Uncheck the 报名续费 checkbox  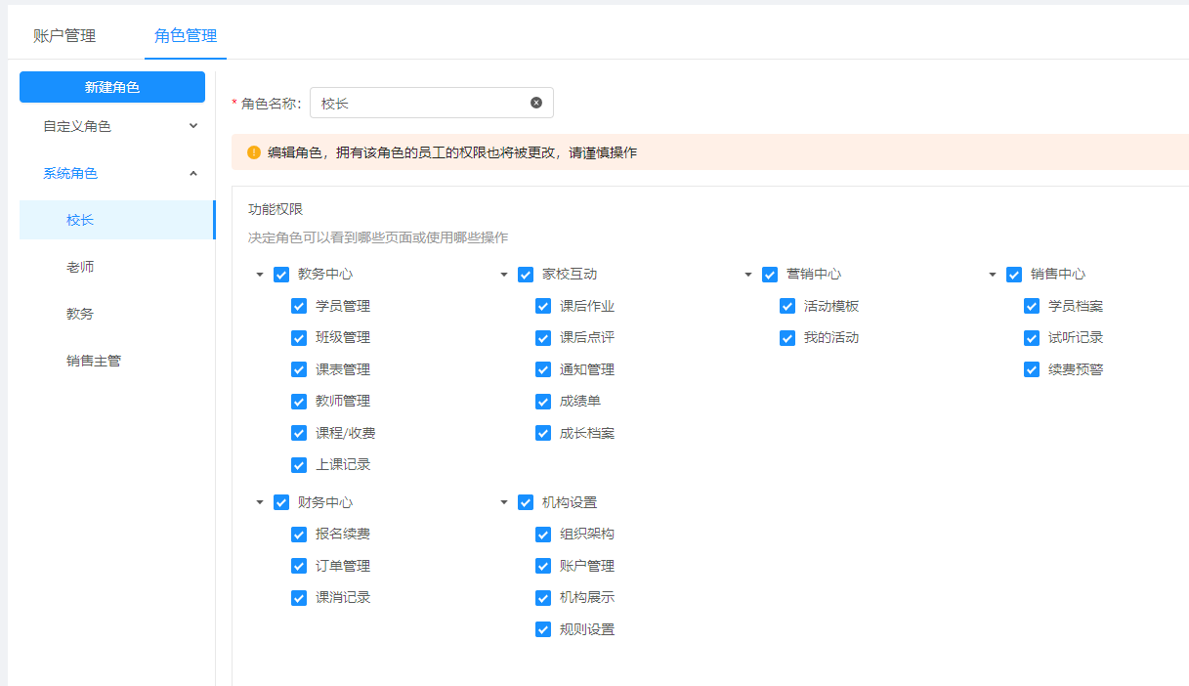[x=299, y=535]
